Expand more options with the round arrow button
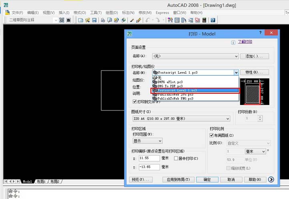Screen dimensions: 289x199 tap(271, 179)
